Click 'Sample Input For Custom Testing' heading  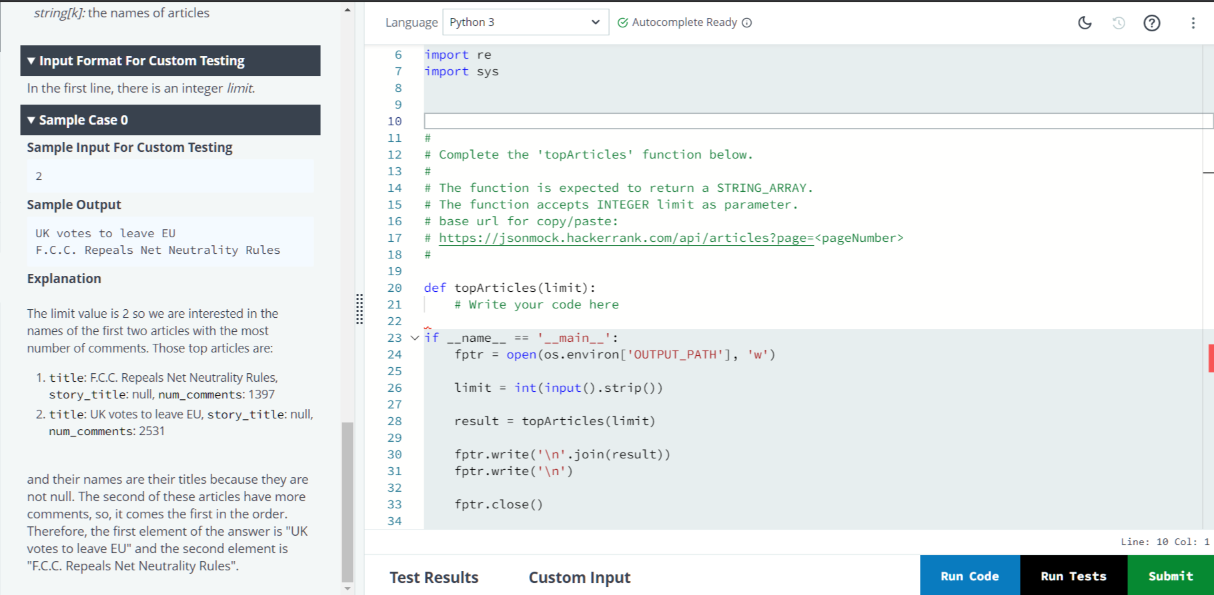pyautogui.click(x=129, y=147)
